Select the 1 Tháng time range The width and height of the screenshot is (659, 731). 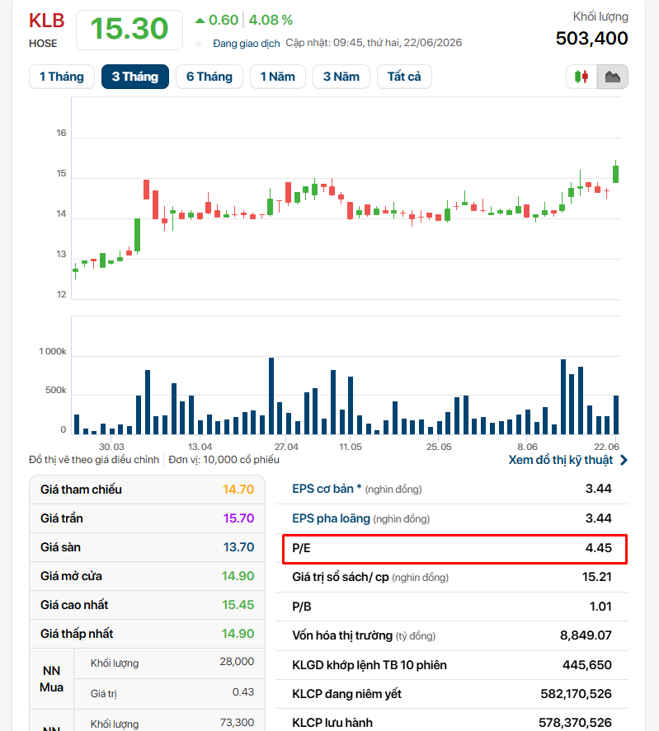pyautogui.click(x=62, y=77)
